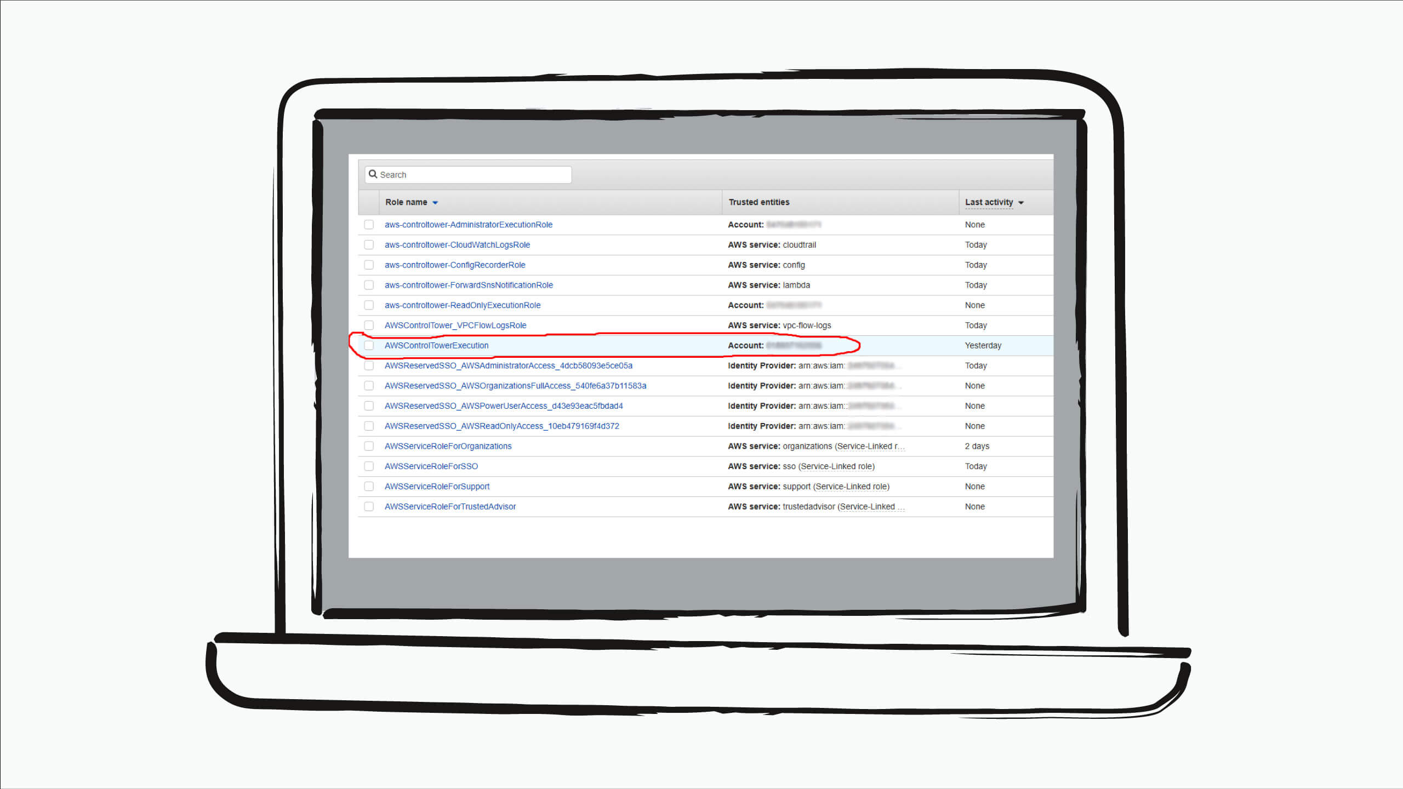Open the aws-controltower-CloudWatchLogsRole role
The height and width of the screenshot is (789, 1403).
(x=457, y=244)
